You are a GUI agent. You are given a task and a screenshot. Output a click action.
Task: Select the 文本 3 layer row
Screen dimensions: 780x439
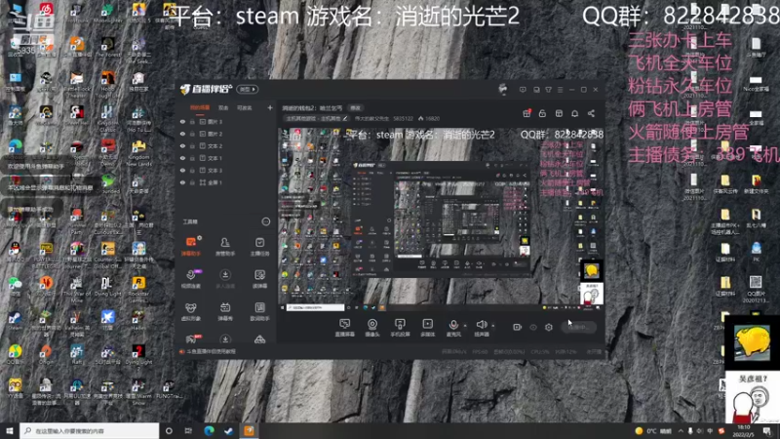coord(226,170)
